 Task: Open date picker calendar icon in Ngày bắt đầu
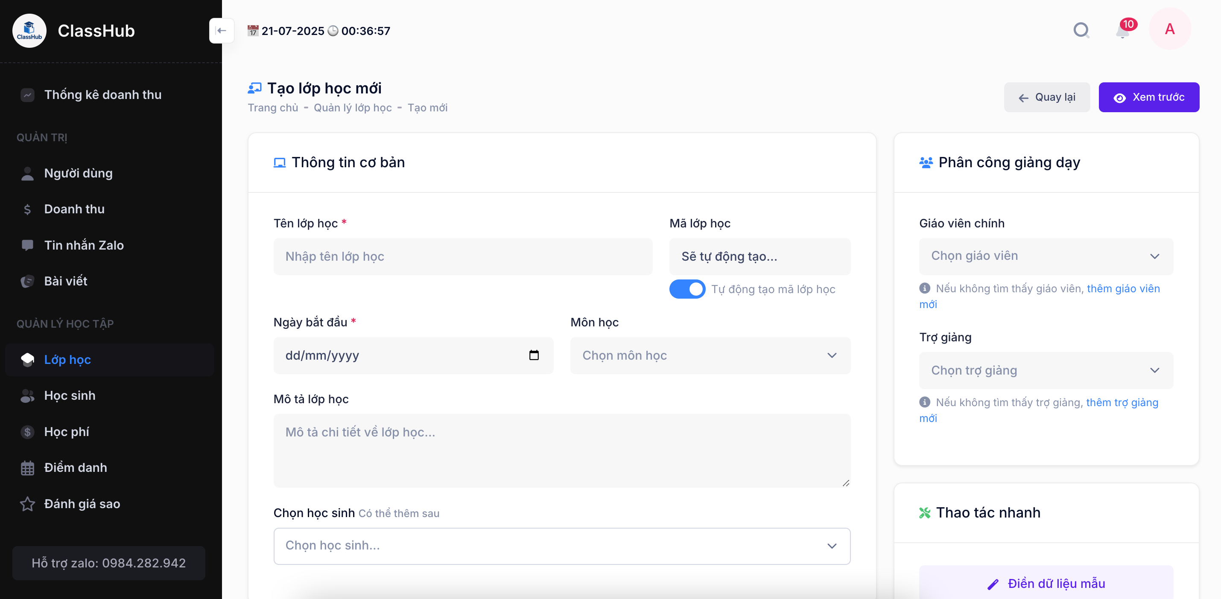click(x=534, y=355)
